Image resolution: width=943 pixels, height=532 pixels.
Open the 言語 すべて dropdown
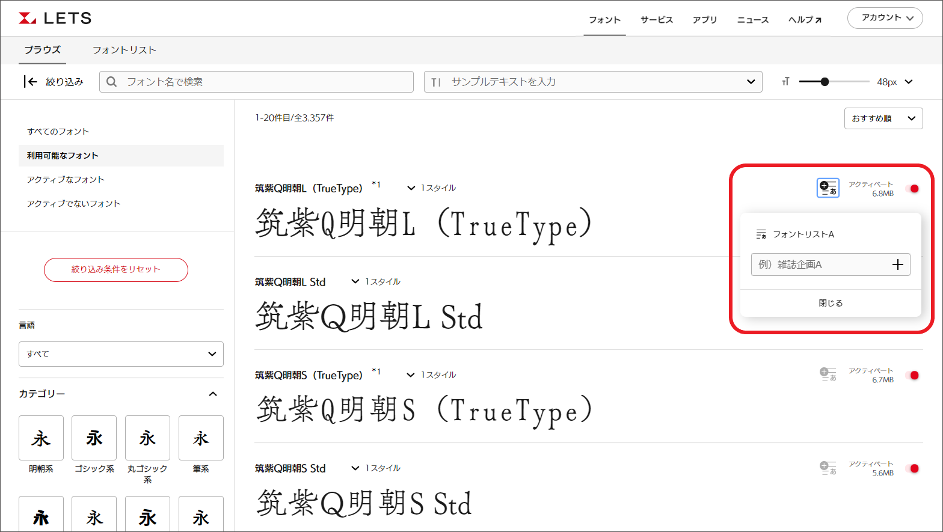coord(121,354)
